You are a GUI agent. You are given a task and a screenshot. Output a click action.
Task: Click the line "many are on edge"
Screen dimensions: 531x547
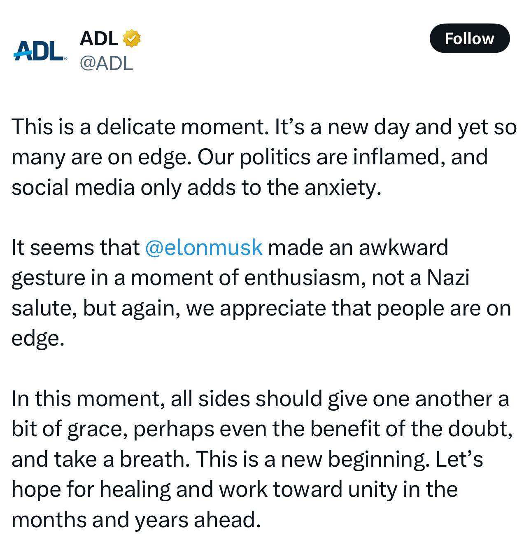[x=101, y=157]
